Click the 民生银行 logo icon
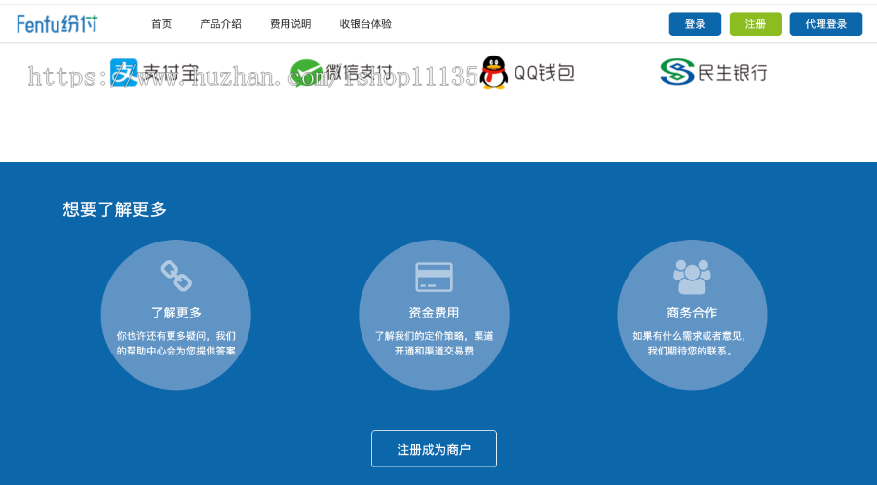Viewport: 877px width, 485px height. pos(677,72)
